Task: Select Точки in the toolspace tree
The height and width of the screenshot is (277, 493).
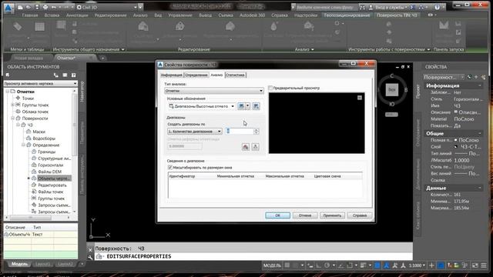Action: (28, 98)
